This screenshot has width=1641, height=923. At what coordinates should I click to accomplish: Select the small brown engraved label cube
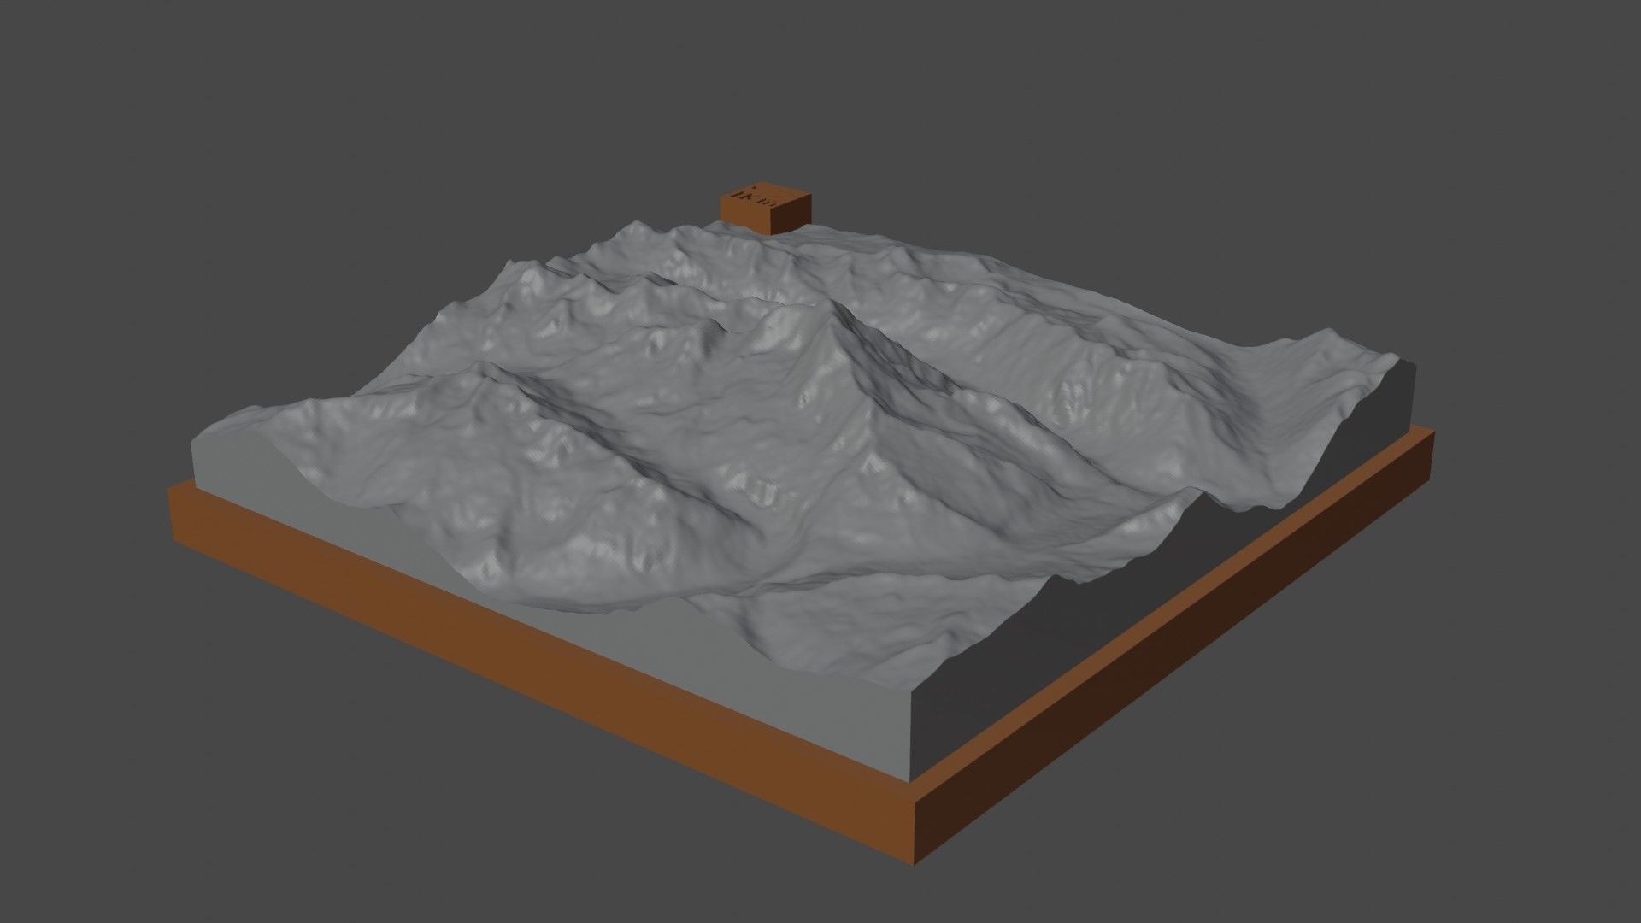(765, 207)
